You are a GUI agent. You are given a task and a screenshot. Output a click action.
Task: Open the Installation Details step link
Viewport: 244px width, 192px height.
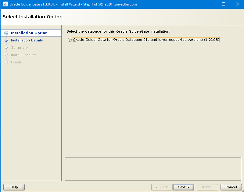[x=27, y=40]
